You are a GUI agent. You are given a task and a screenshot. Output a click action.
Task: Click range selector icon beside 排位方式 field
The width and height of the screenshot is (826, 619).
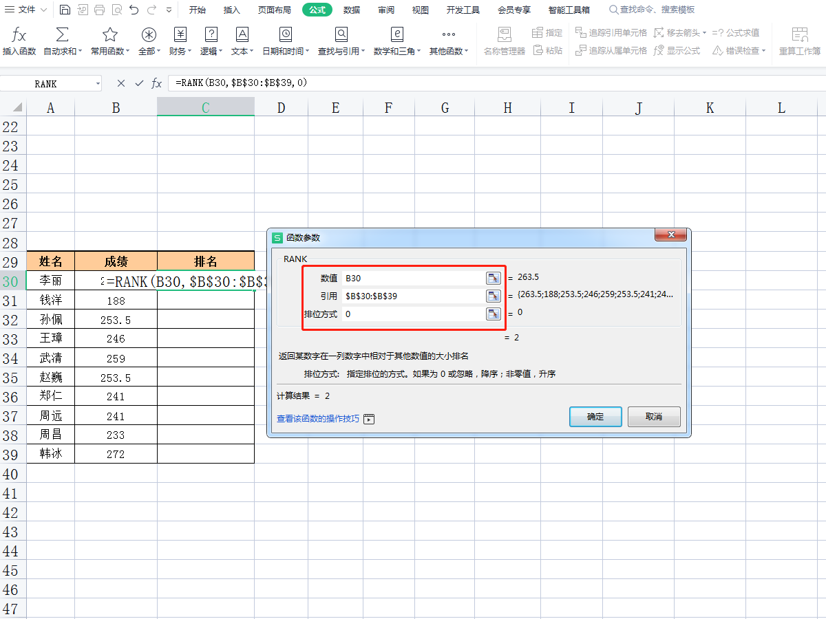pyautogui.click(x=493, y=314)
